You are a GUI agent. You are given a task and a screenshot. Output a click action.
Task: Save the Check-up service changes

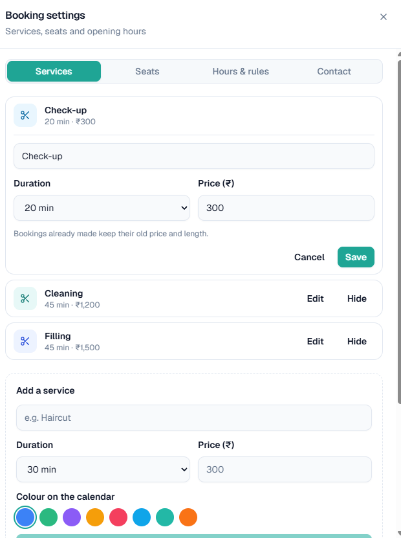[x=356, y=257]
